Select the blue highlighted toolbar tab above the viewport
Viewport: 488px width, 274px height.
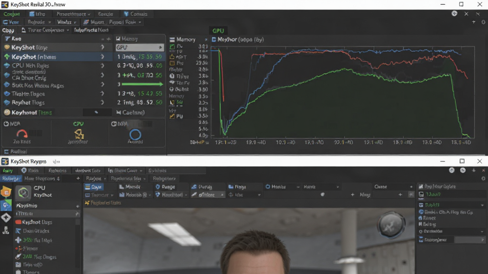(x=94, y=186)
